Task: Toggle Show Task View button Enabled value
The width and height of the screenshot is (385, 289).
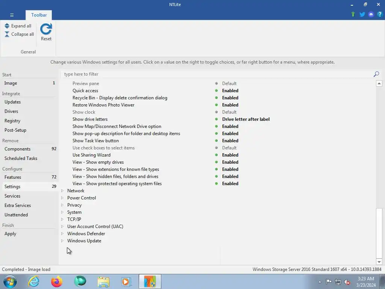Action: point(230,141)
